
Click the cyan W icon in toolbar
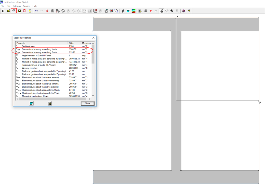[128, 11]
